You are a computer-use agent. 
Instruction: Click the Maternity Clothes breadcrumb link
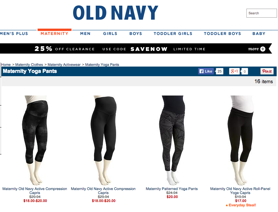[29, 65]
